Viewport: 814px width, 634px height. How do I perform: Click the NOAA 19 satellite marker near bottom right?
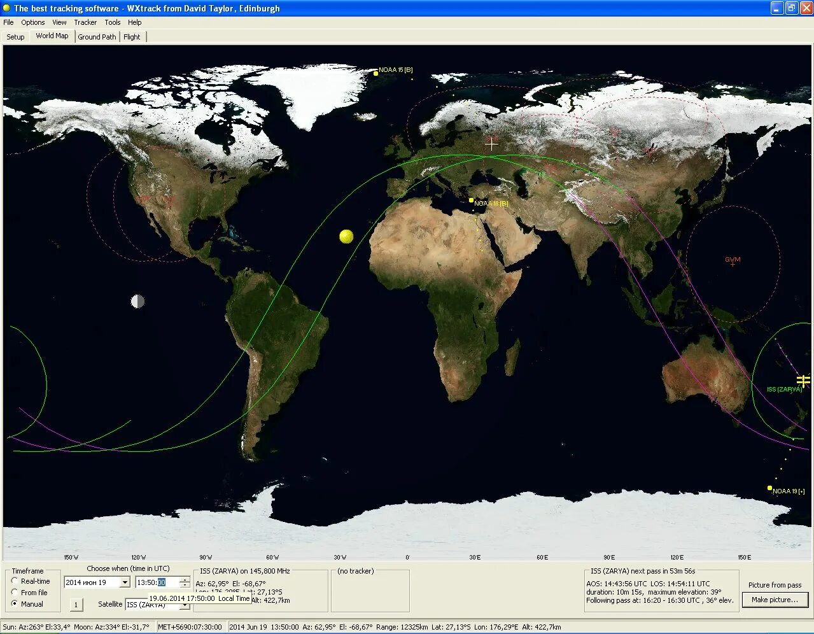[769, 489]
